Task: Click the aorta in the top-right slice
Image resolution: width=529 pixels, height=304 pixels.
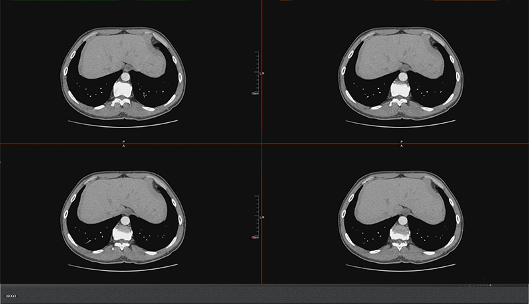Action: (x=401, y=76)
